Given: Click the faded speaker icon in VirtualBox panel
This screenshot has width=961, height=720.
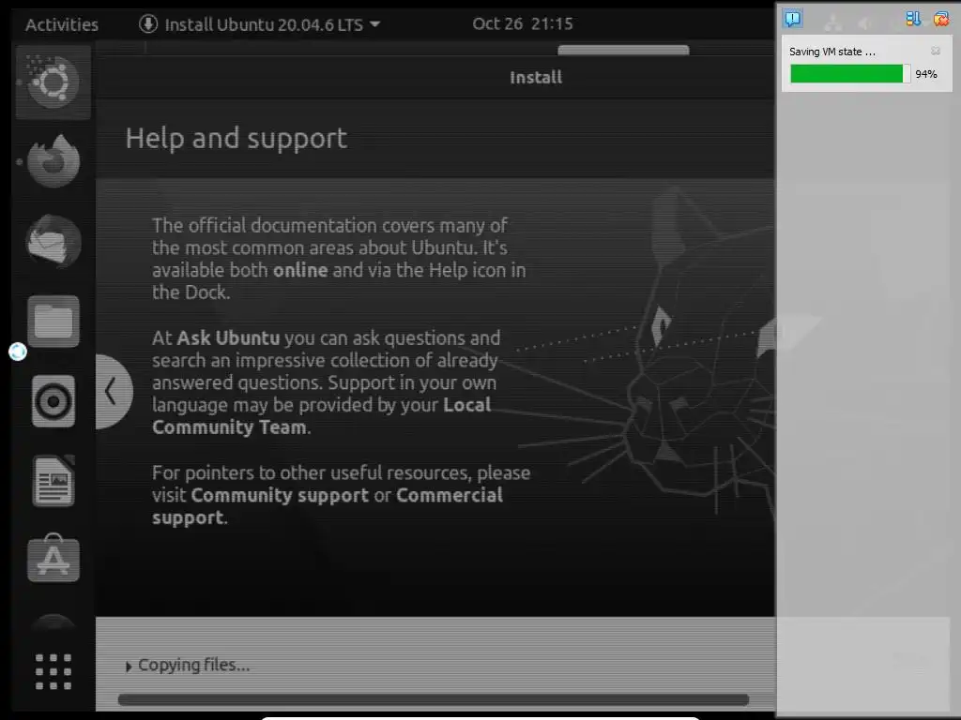Looking at the screenshot, I should tap(864, 23).
